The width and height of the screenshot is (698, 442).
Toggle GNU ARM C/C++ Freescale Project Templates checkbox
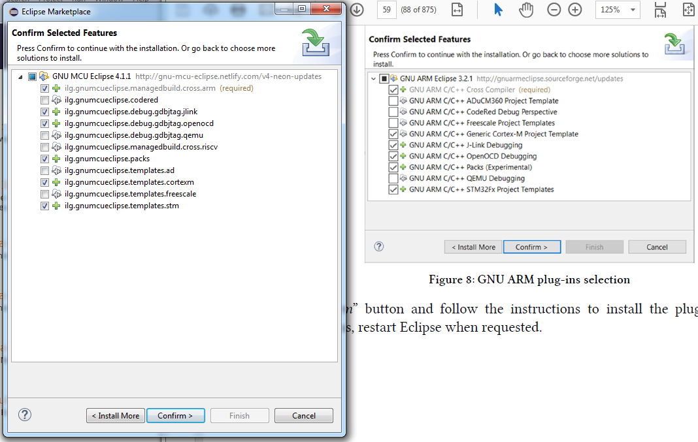pyautogui.click(x=393, y=123)
